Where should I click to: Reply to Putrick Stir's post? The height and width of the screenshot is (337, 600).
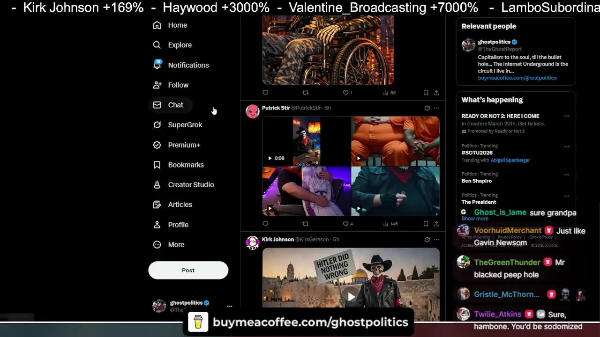[265, 224]
